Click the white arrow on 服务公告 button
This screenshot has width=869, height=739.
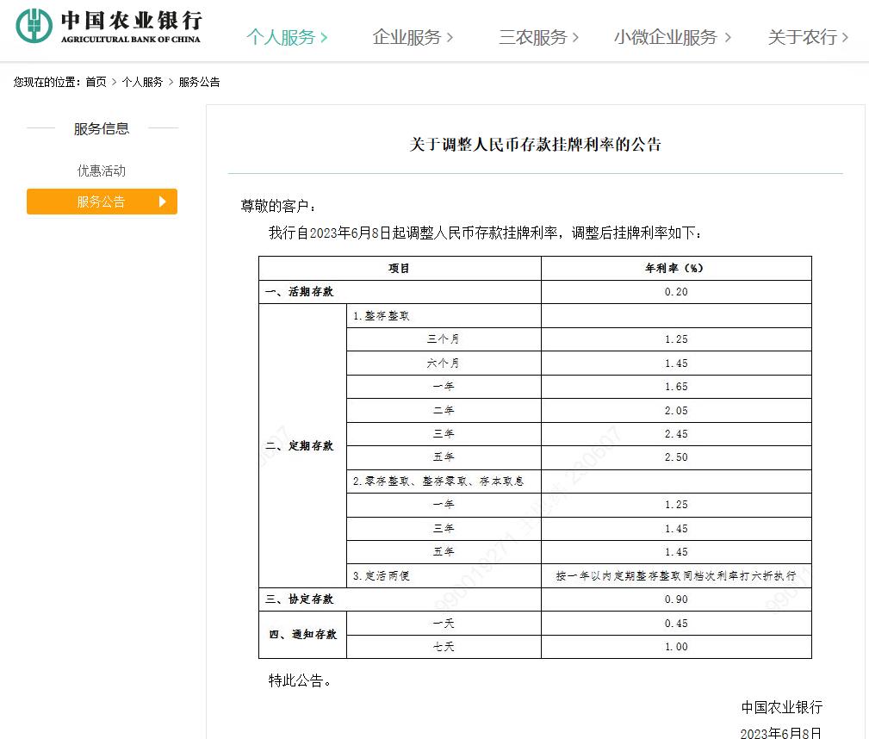(x=163, y=202)
